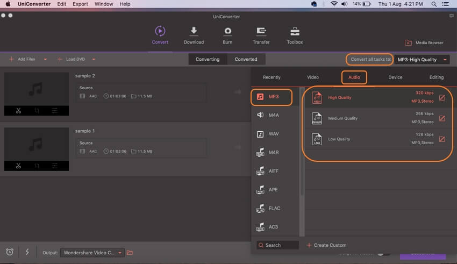
Task: Open the Download section
Action: click(x=194, y=35)
